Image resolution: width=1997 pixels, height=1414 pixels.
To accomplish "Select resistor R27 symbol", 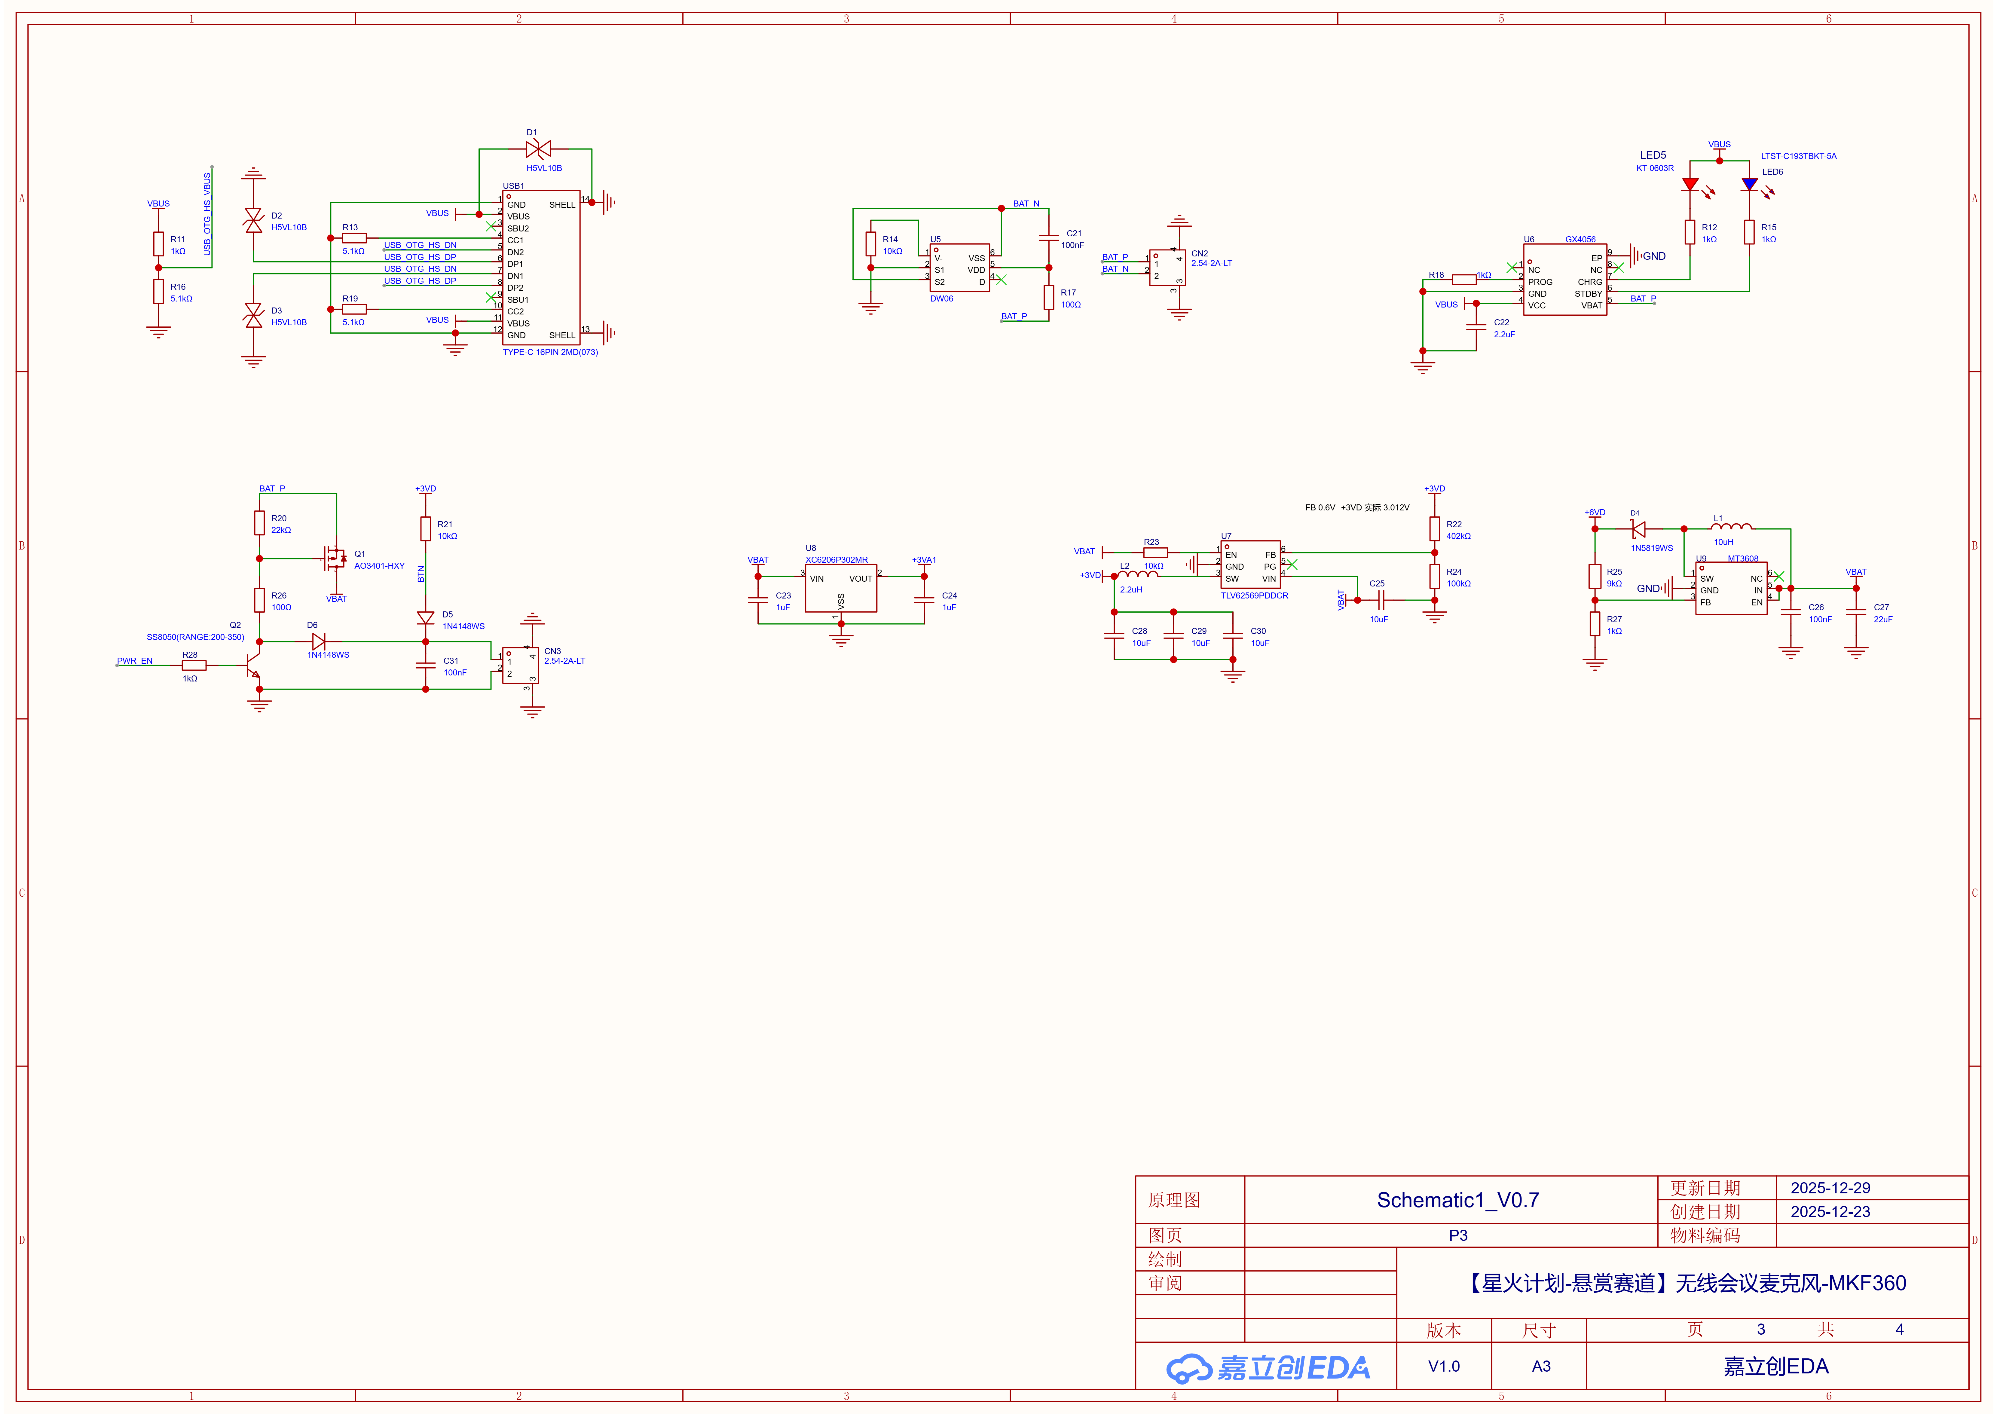I will pyautogui.click(x=1595, y=623).
